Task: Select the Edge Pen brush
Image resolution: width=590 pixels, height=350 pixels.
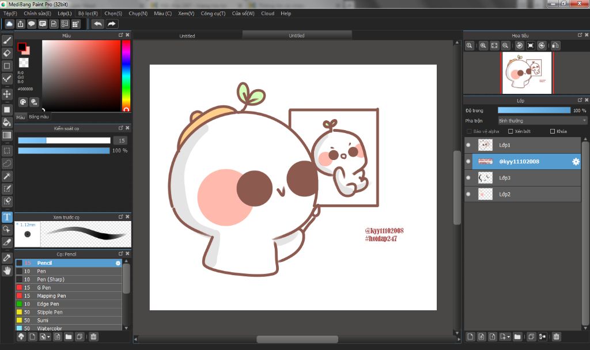Action: pos(69,304)
